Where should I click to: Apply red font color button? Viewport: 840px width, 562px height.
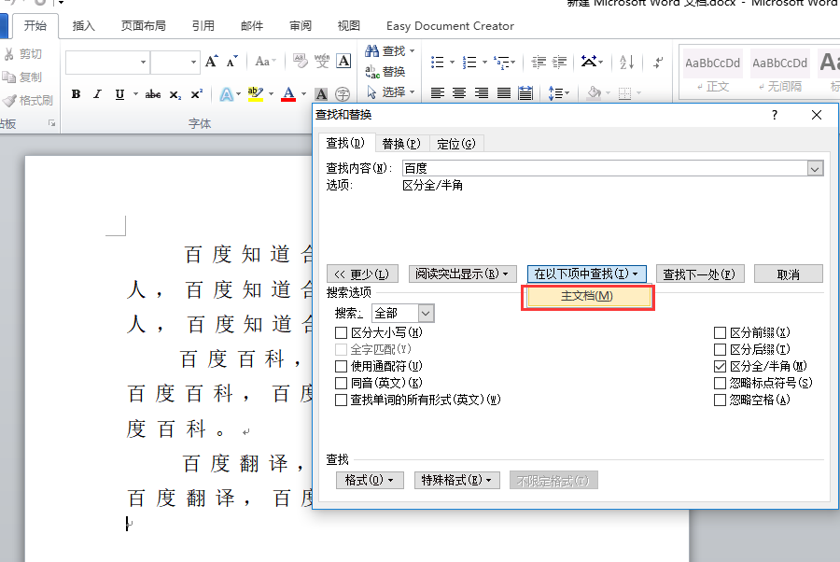pyautogui.click(x=288, y=94)
